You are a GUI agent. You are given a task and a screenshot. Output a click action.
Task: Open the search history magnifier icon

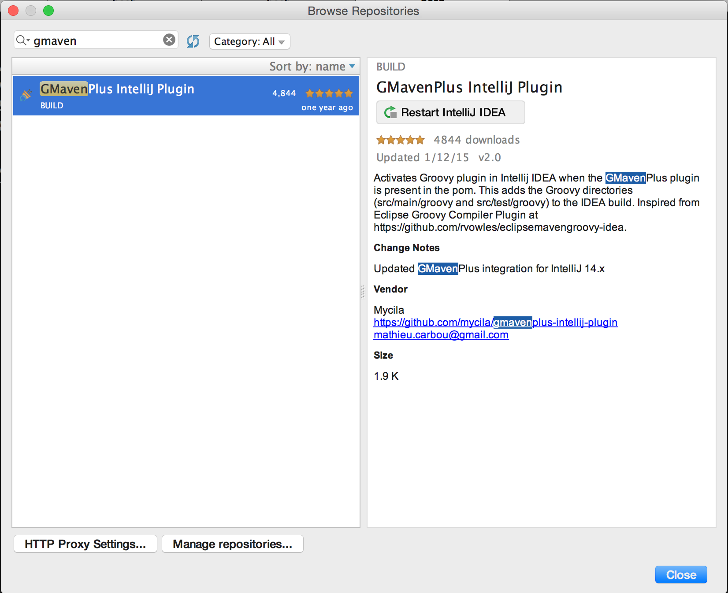coord(22,41)
